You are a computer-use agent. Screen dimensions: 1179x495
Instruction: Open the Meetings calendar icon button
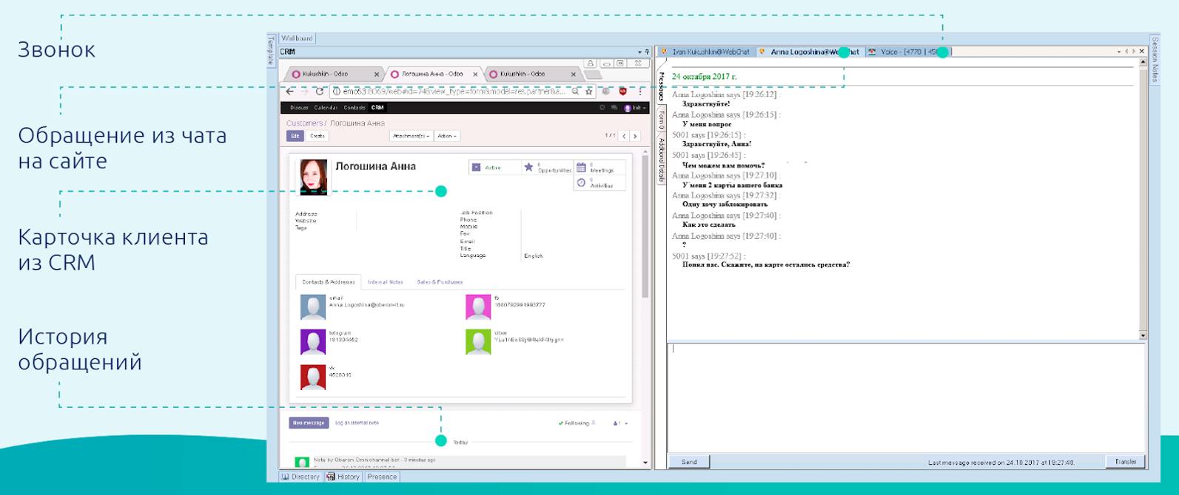click(x=582, y=168)
